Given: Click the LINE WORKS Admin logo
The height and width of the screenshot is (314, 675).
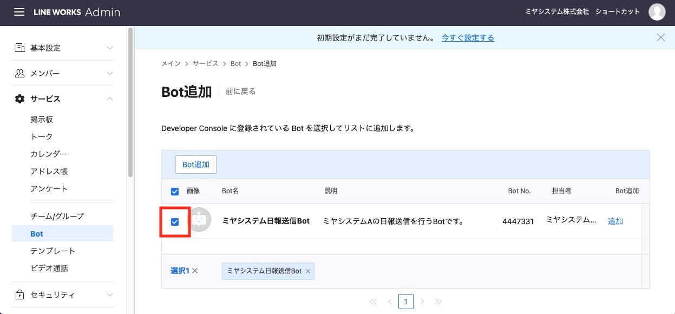Looking at the screenshot, I should pyautogui.click(x=77, y=12).
